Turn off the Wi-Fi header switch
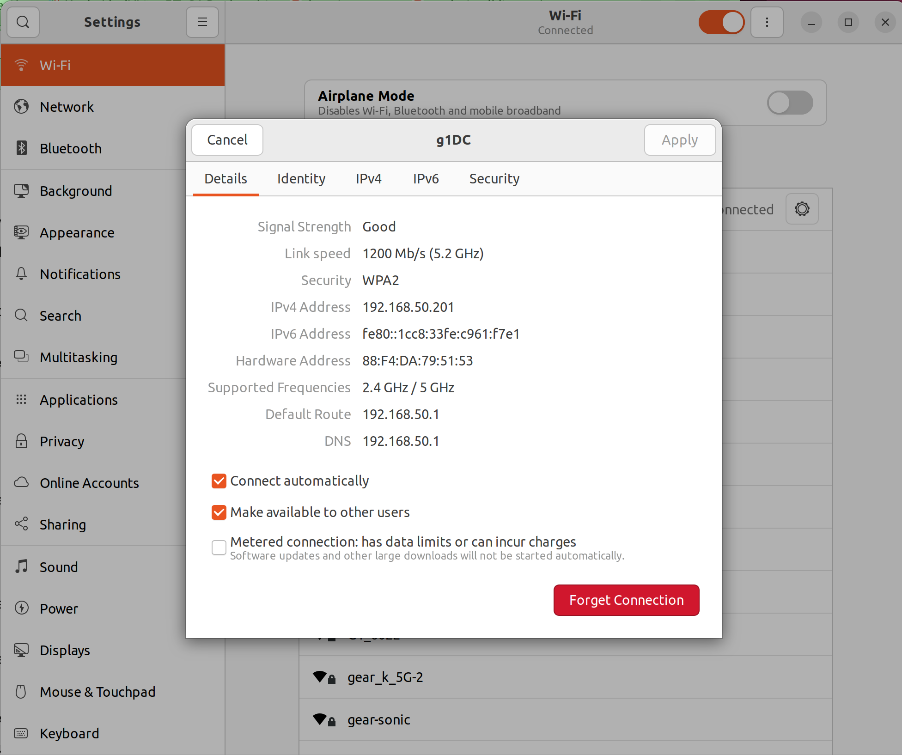 [x=721, y=22]
